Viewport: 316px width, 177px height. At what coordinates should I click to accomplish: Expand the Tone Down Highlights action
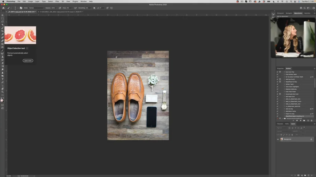[x=284, y=87]
